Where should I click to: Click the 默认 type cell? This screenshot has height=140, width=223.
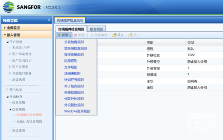pos(191,49)
